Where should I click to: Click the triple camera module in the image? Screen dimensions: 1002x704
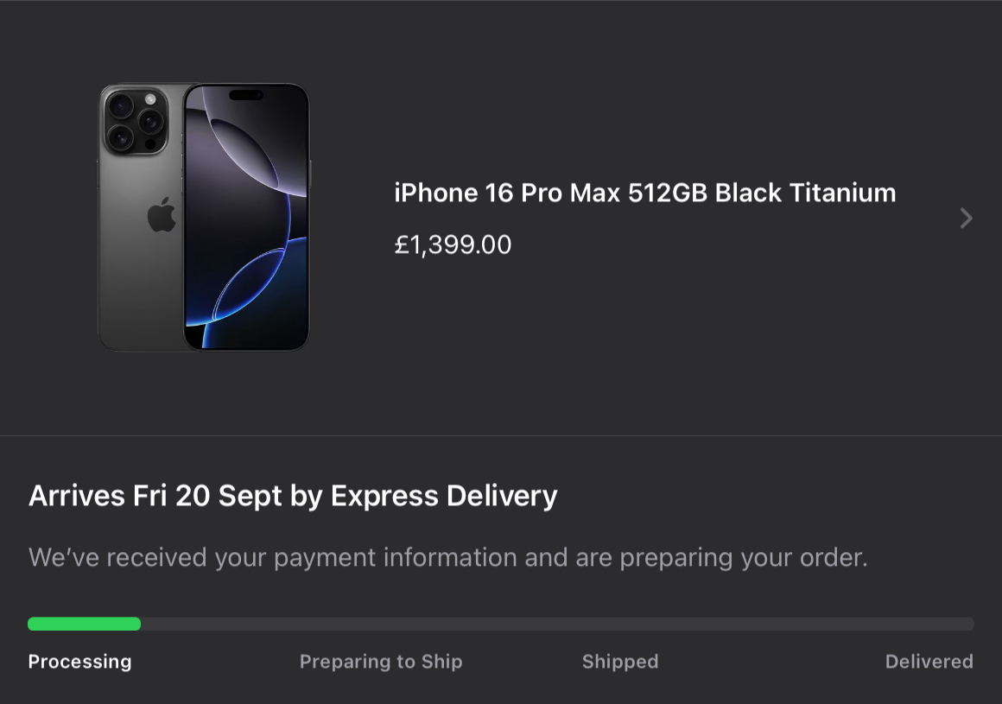pyautogui.click(x=136, y=122)
